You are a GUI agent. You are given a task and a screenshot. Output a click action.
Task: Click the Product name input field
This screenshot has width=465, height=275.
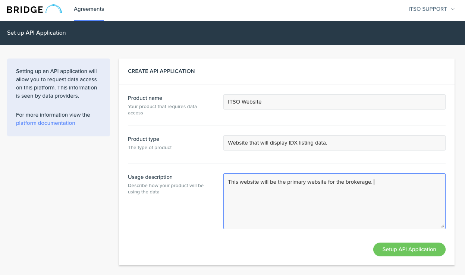tap(334, 102)
